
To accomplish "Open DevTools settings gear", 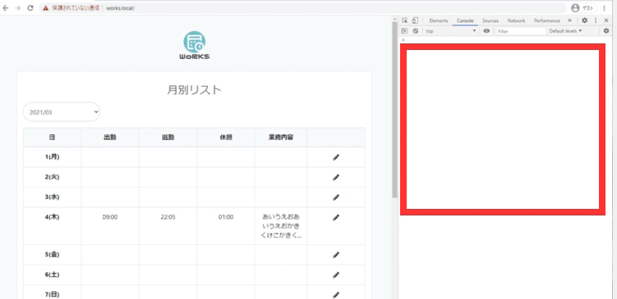I will [x=585, y=20].
